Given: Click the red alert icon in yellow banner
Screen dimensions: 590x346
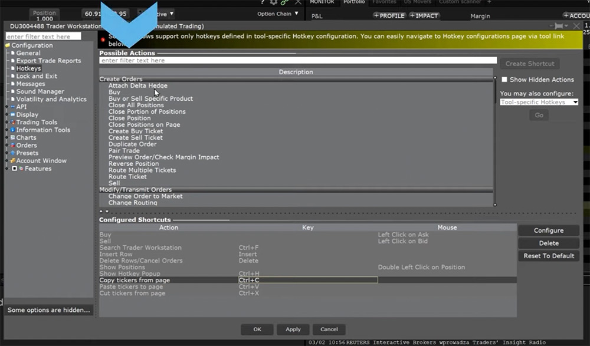Looking at the screenshot, I should pos(103,37).
